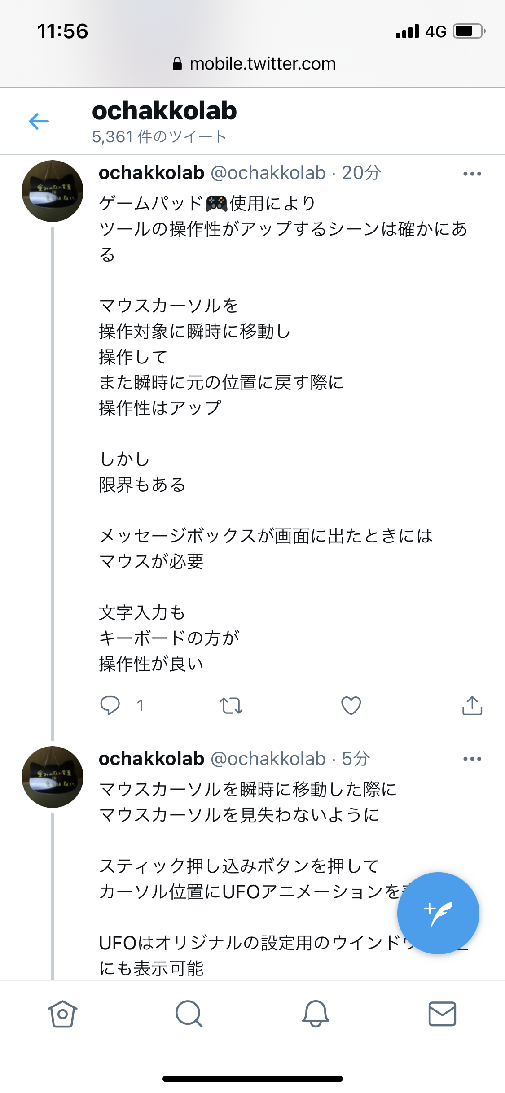Open the Direct Messages envelope

[x=442, y=1014]
